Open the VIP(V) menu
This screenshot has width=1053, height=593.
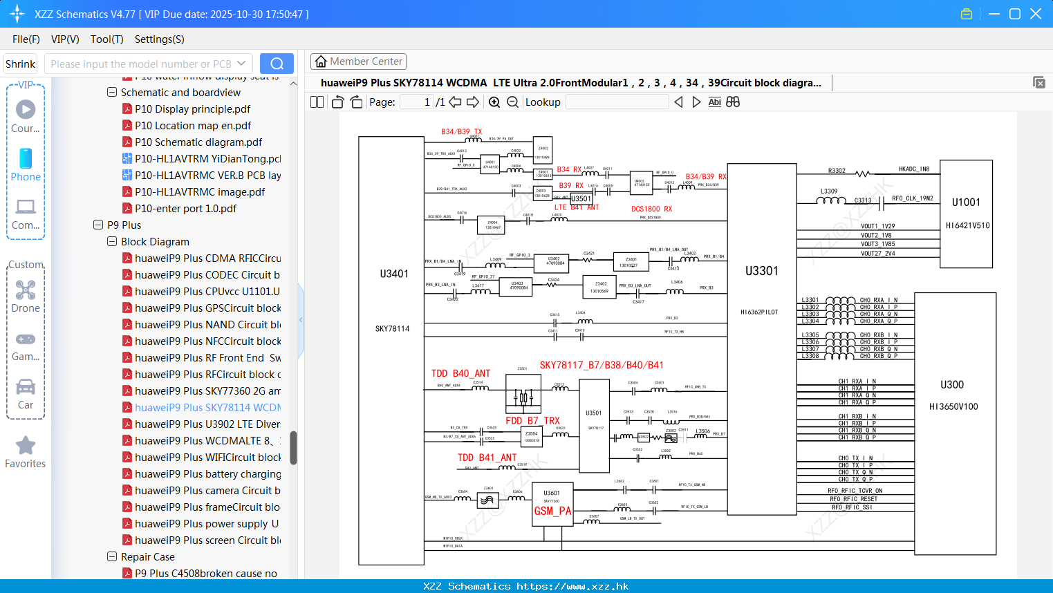point(65,39)
